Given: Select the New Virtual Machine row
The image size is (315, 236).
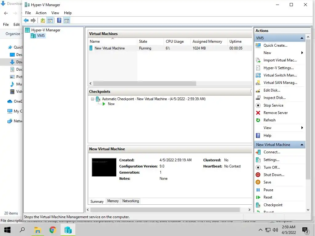Looking at the screenshot, I should (x=170, y=48).
